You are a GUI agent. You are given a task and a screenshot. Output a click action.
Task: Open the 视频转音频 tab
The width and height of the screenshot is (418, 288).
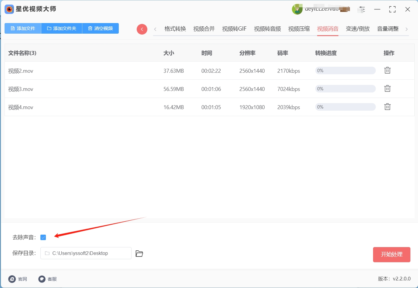[267, 29]
